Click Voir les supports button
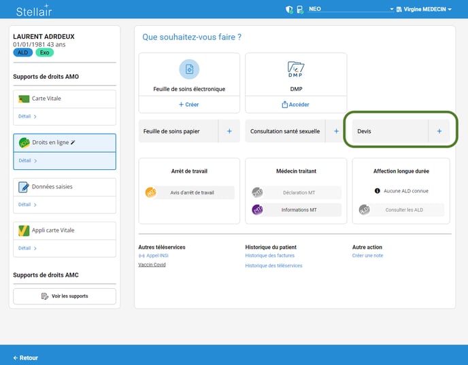 65,296
